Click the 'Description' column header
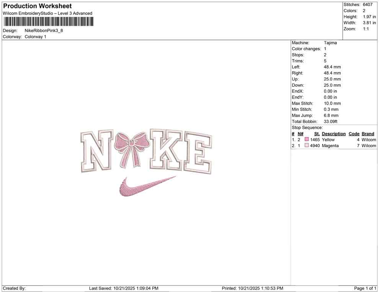 coord(334,134)
